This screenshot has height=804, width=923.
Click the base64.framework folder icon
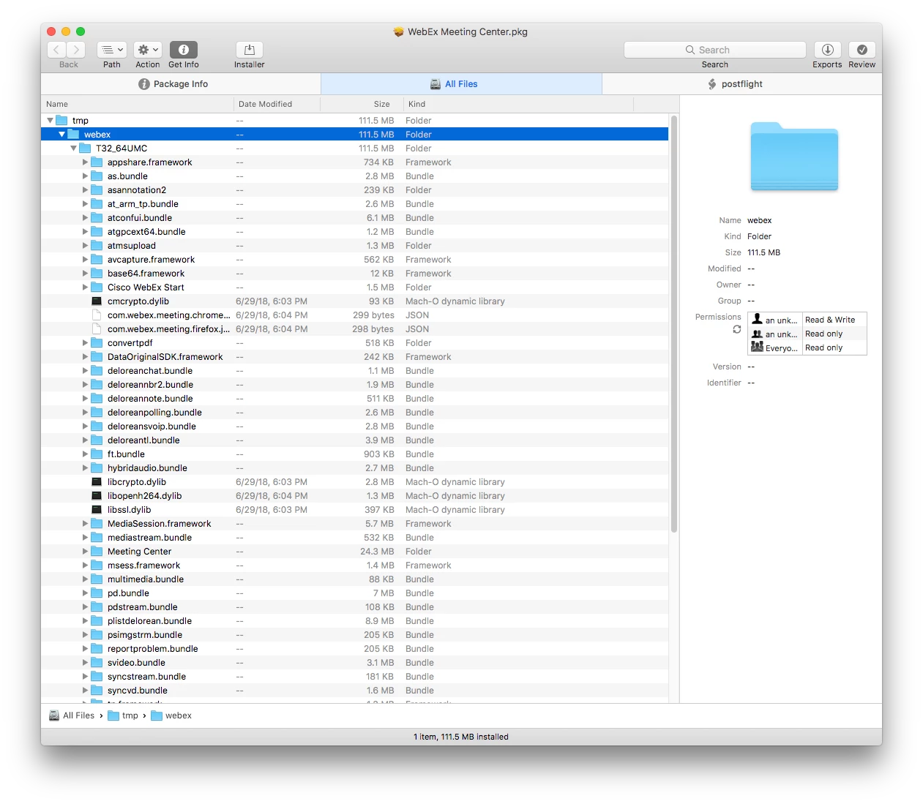97,274
